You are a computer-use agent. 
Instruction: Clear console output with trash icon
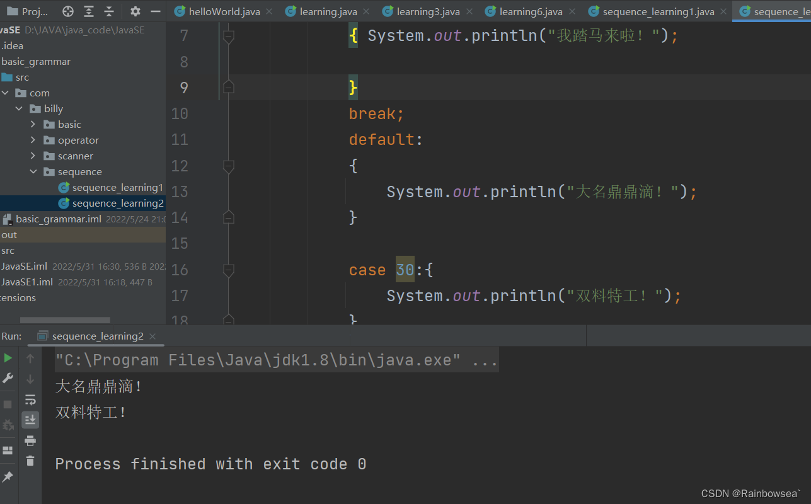coord(30,461)
